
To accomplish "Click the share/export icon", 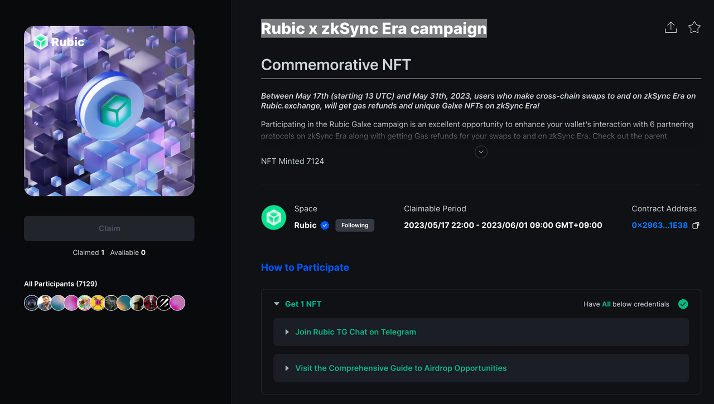I will tap(670, 27).
